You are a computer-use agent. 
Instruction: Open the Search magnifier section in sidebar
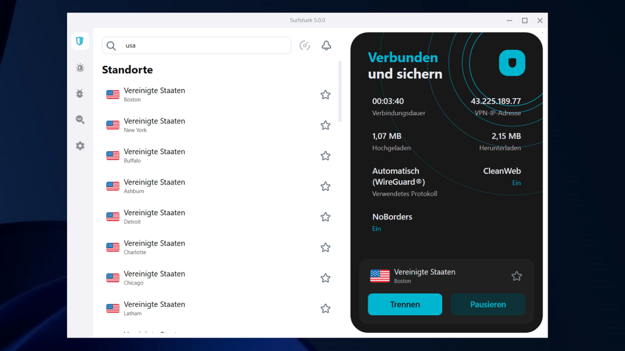coord(80,120)
